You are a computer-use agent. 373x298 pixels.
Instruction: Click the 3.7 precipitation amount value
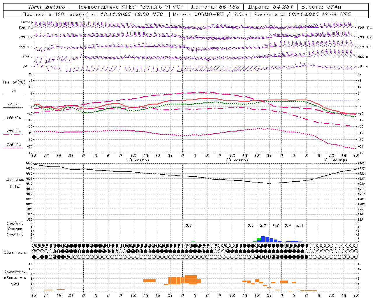[x=263, y=226]
